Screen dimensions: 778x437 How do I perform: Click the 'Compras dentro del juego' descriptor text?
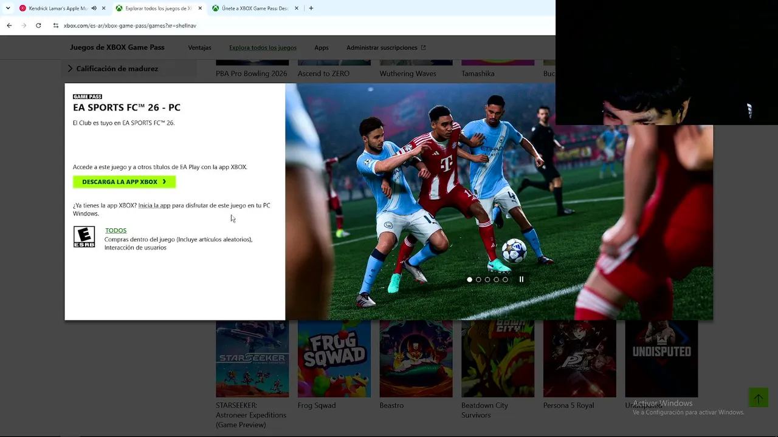point(178,243)
